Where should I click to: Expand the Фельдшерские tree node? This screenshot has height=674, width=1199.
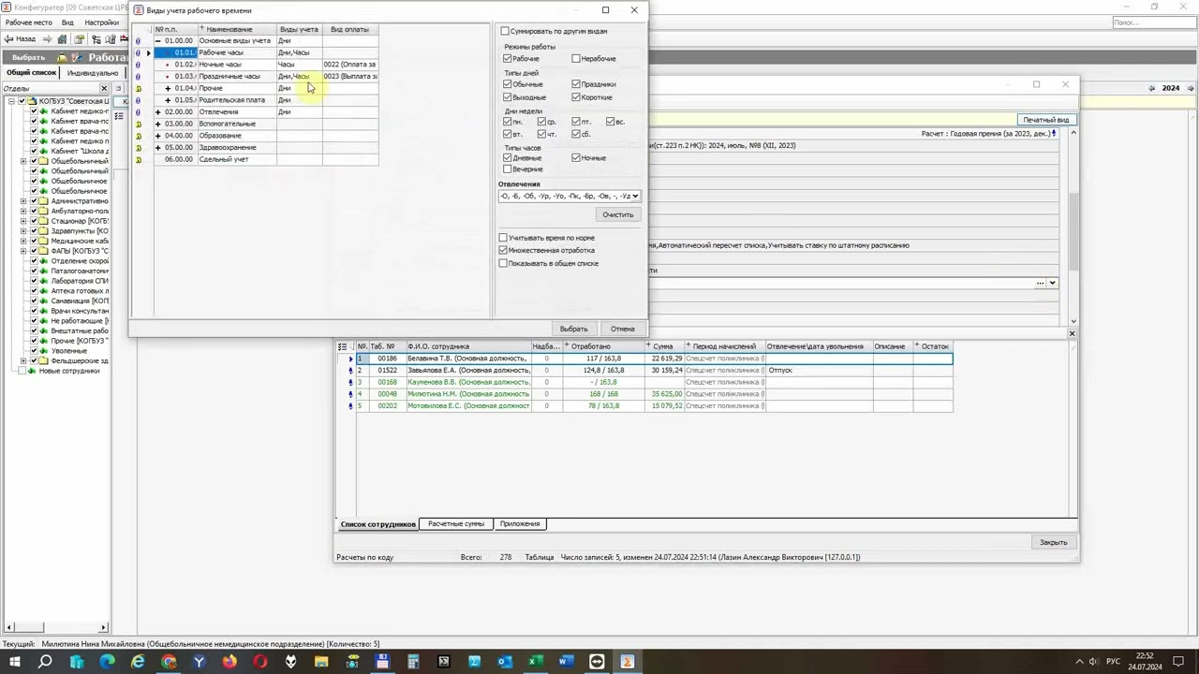click(23, 361)
